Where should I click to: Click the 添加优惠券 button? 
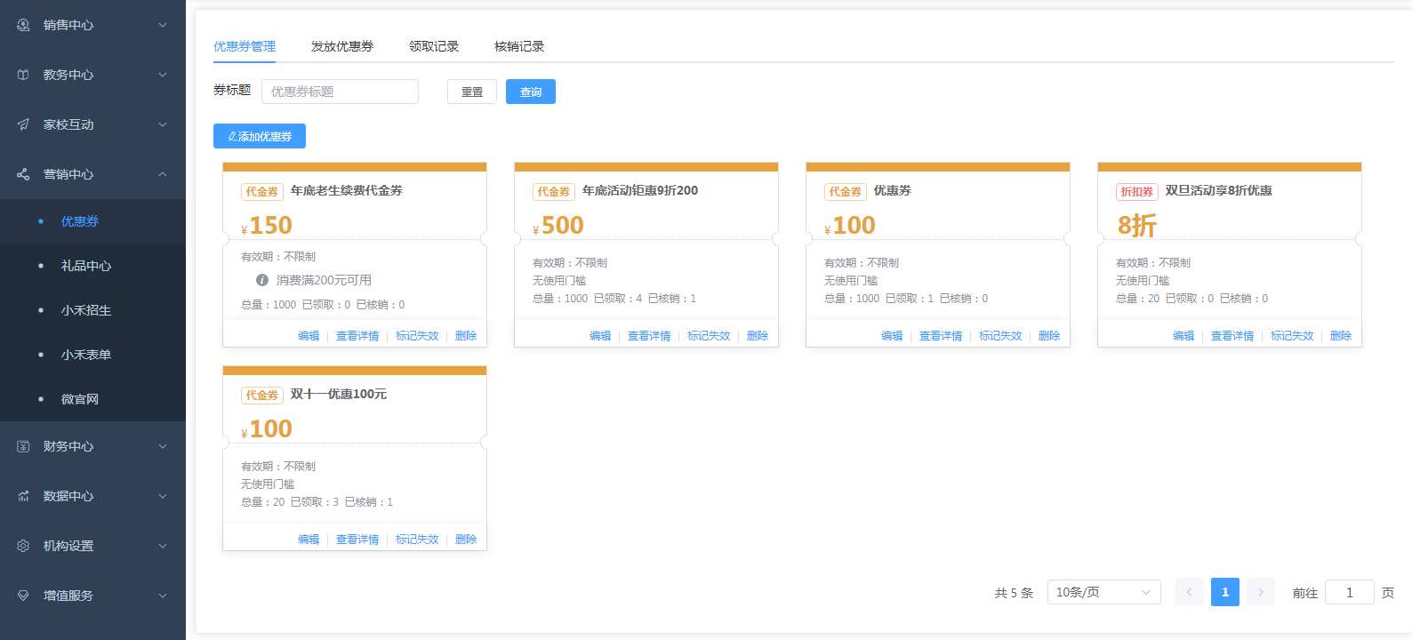(x=260, y=136)
